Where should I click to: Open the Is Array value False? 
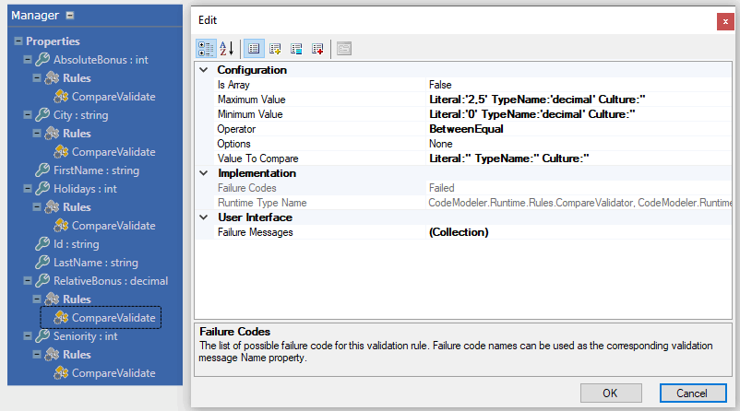click(579, 85)
